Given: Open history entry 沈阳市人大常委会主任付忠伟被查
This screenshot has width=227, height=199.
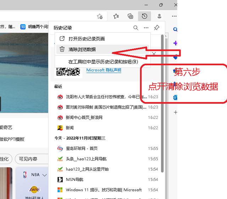Looking at the screenshot, I should (107, 97).
